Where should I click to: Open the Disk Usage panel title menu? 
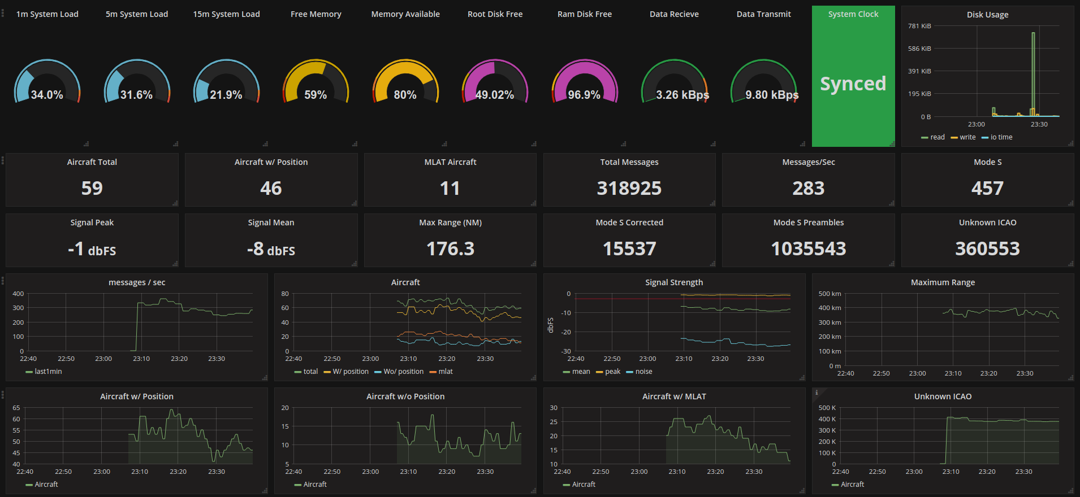pyautogui.click(x=987, y=15)
